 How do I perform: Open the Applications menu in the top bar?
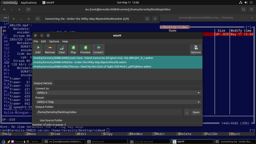click(x=28, y=2)
